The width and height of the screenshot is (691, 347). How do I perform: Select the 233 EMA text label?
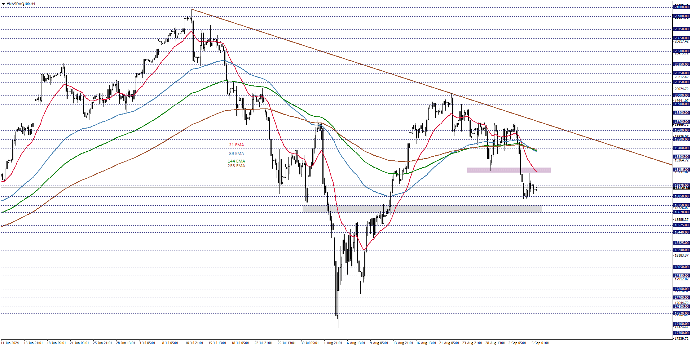pos(236,166)
